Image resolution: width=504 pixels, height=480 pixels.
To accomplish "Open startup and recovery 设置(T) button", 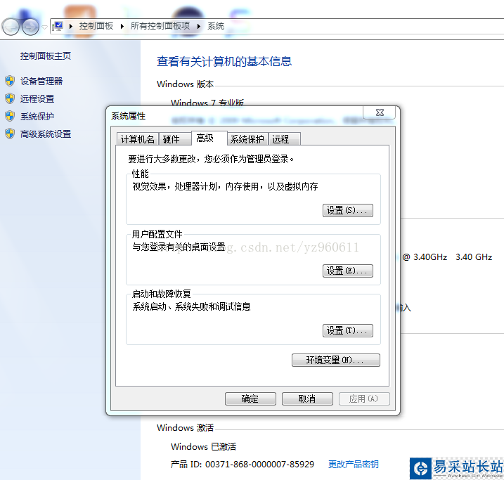I will [348, 330].
